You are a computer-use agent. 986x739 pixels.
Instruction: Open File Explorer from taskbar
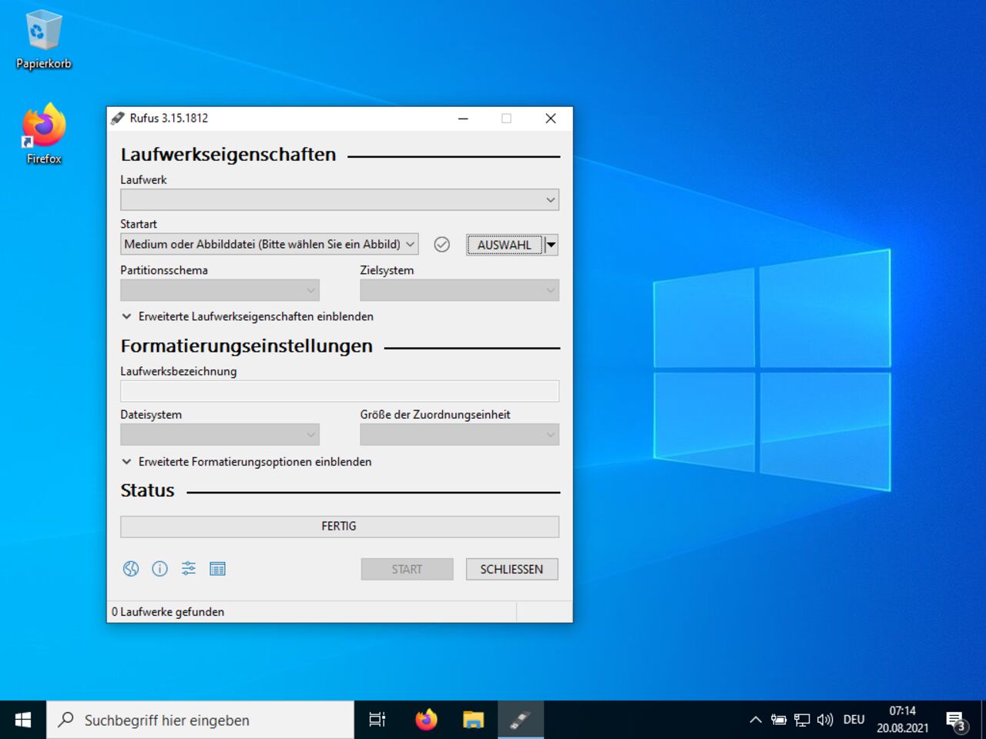click(473, 720)
